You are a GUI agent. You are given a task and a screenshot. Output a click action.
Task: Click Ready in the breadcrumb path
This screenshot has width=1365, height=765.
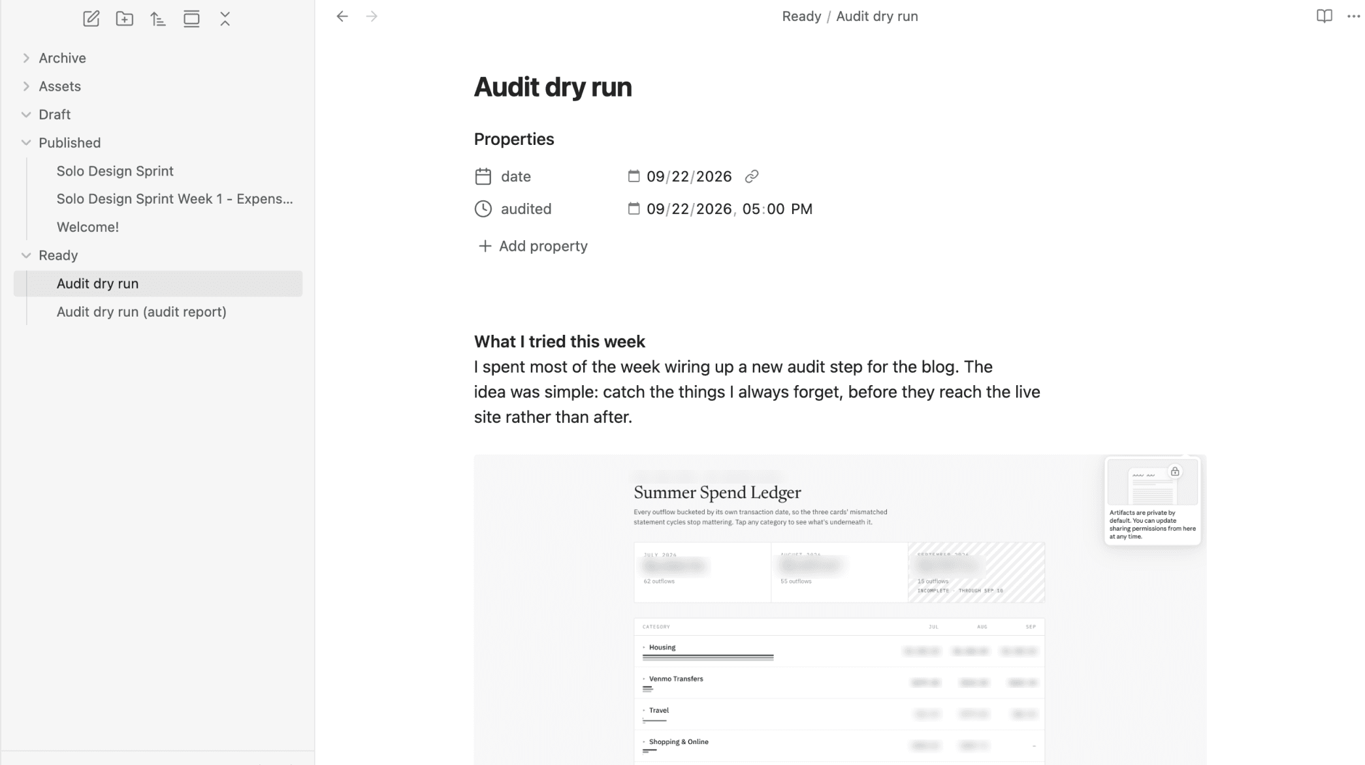pyautogui.click(x=801, y=16)
